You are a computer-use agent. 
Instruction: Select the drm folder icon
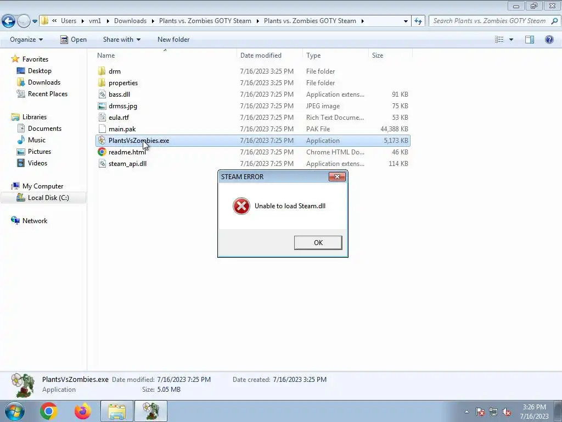click(x=102, y=71)
